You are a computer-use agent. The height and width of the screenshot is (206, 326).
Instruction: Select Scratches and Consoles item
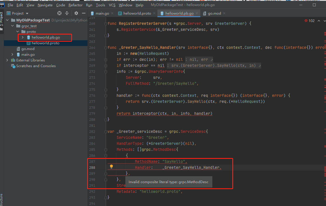pos(36,66)
